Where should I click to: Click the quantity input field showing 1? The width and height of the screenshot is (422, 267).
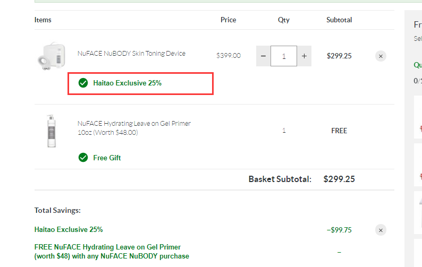coord(284,56)
